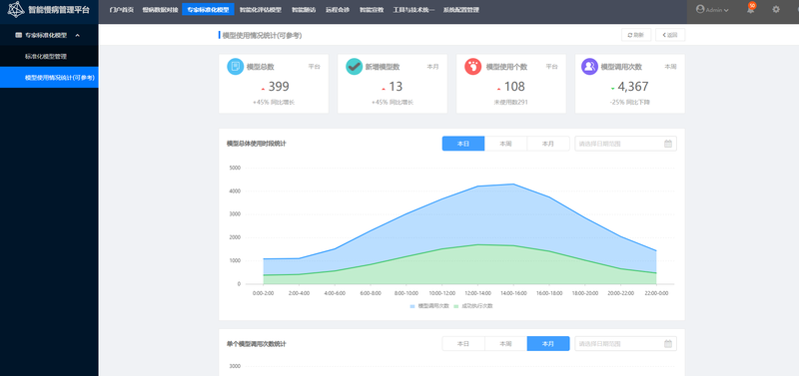
Task: Click the 14:00-16:00 axis label
Action: [513, 293]
